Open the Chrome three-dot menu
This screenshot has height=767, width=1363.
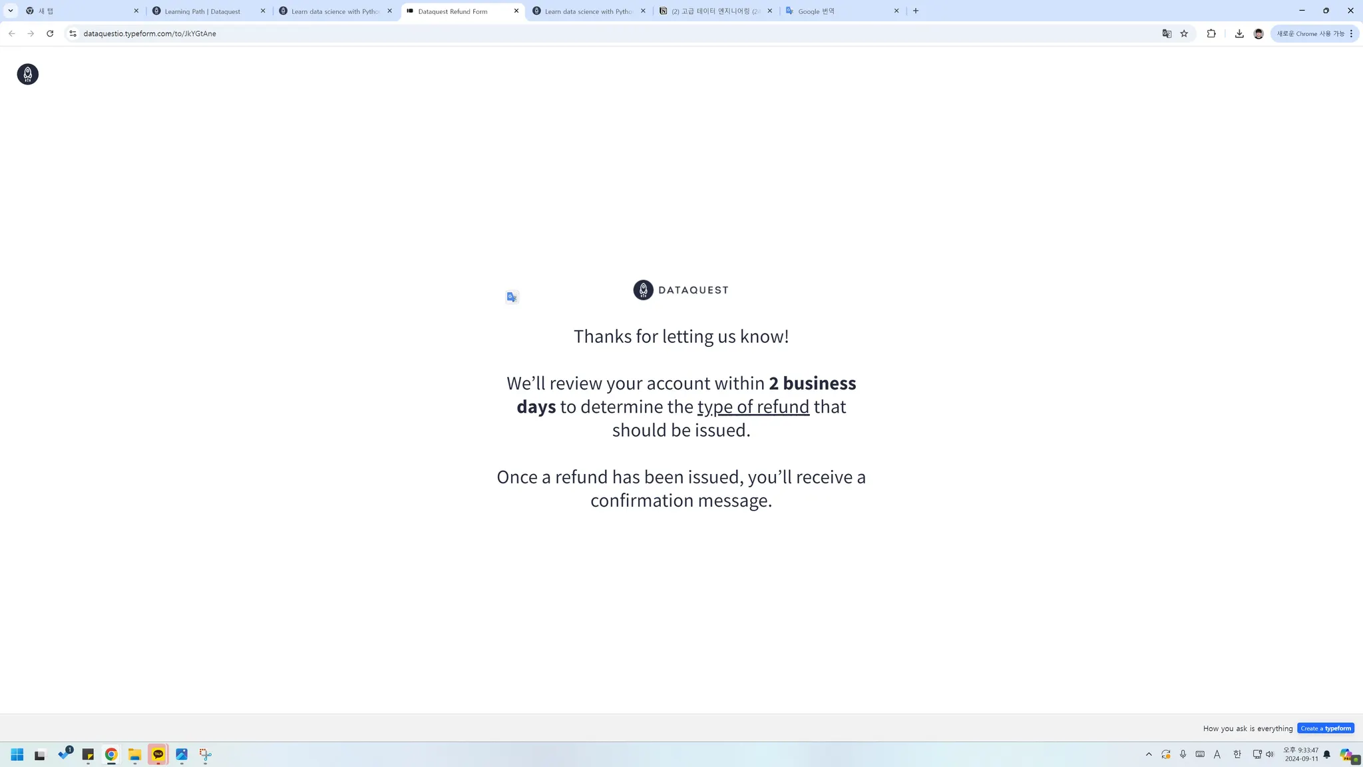1351,33
